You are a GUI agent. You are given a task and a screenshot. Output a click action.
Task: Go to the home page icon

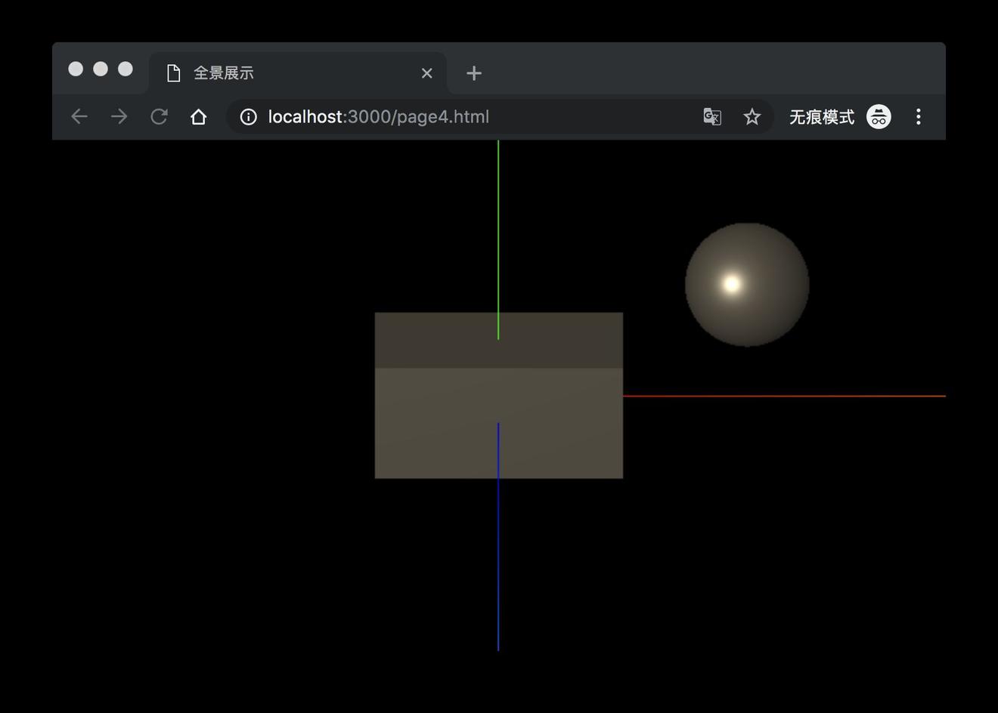(198, 116)
